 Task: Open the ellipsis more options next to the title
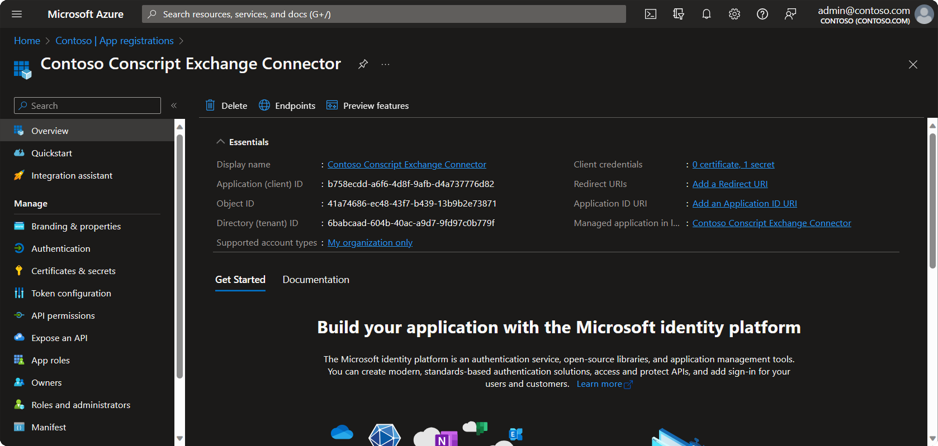point(386,64)
